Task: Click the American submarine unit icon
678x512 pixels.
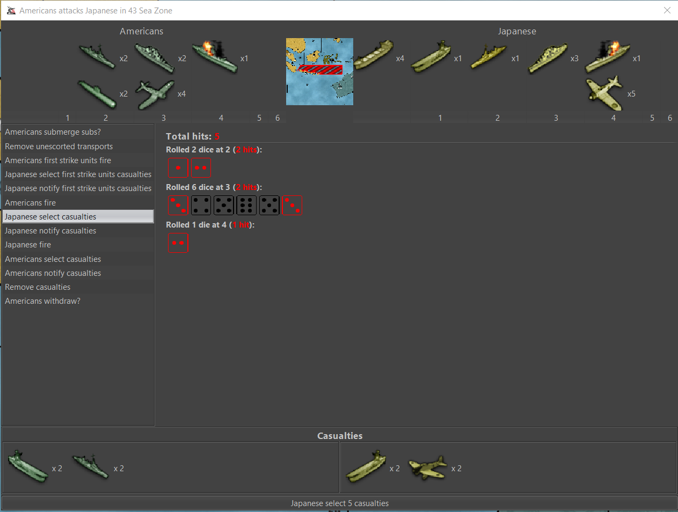Action: 97,94
